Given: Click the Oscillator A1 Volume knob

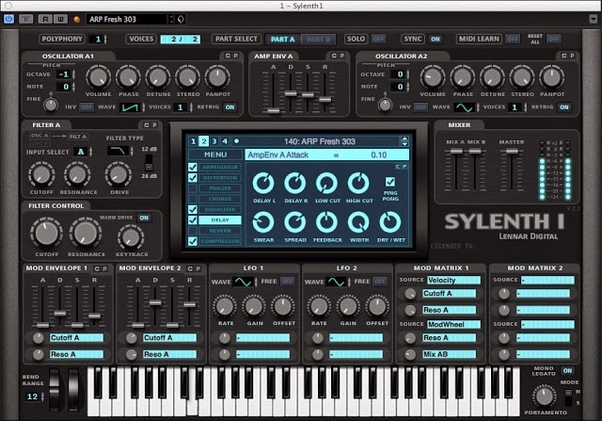Looking at the screenshot, I should point(98,77).
